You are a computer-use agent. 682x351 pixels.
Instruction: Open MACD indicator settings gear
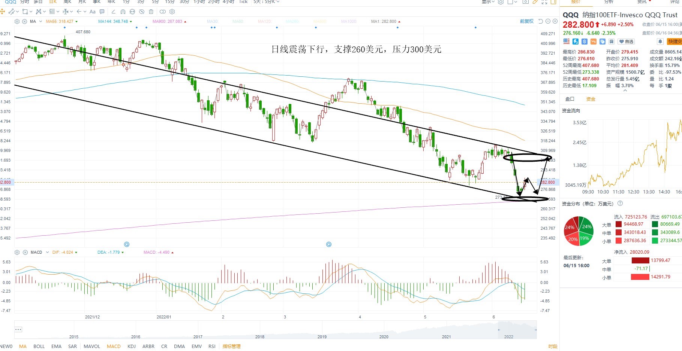(x=17, y=252)
